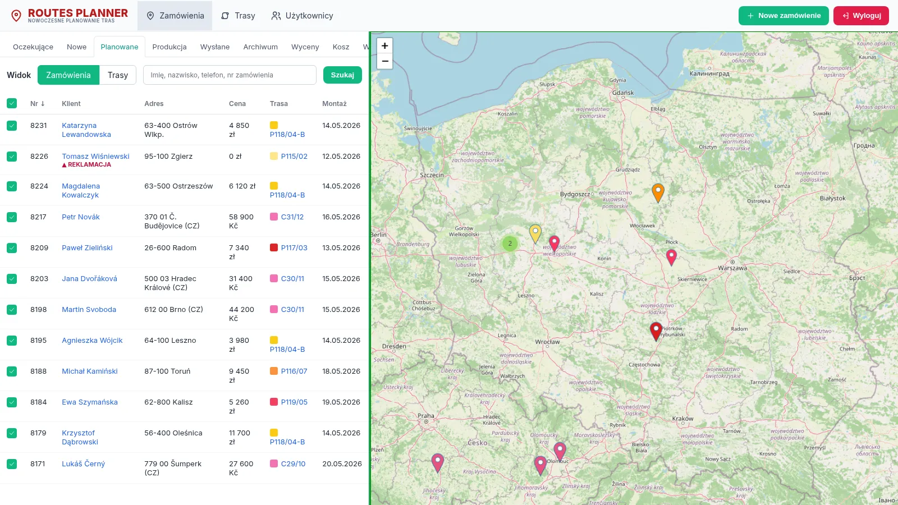
Task: Uncheck order 8231 checkbox
Action: pyautogui.click(x=12, y=126)
